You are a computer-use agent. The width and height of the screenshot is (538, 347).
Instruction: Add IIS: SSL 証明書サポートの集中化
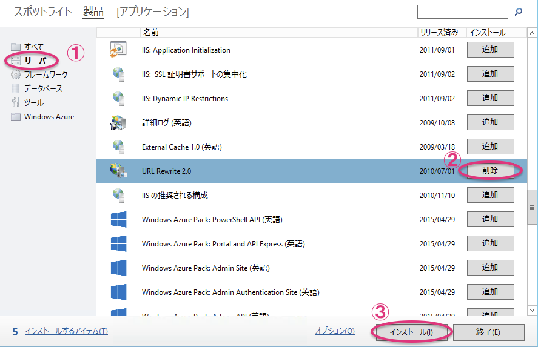(490, 74)
